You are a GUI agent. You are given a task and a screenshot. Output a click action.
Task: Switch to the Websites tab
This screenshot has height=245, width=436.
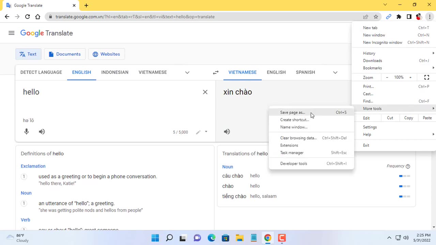106,54
